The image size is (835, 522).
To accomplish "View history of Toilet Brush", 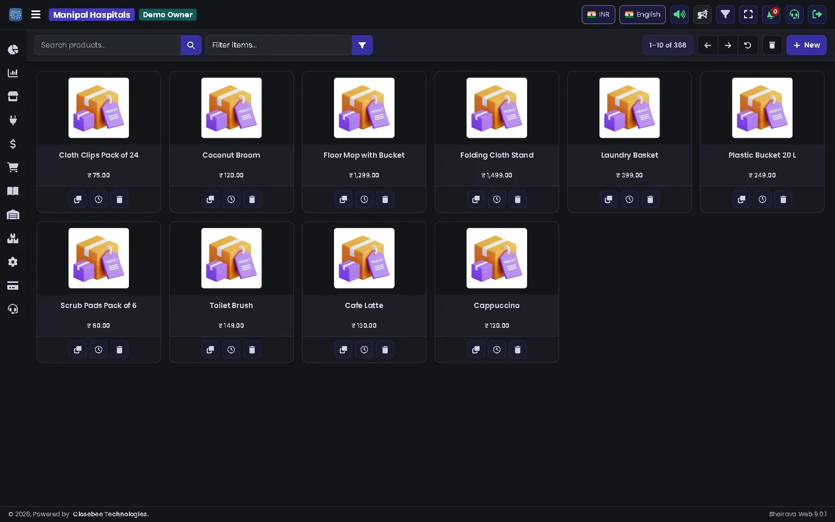I will point(231,350).
